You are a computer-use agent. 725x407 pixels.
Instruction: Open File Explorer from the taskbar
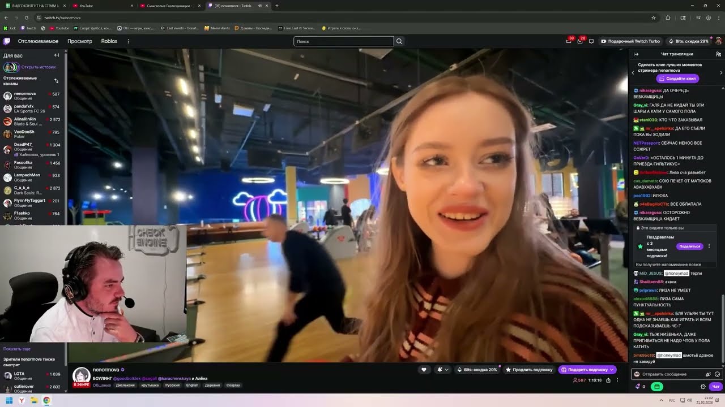(34, 400)
